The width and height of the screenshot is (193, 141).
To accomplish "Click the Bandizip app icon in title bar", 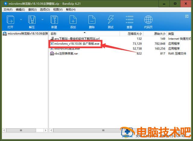I will (5, 4).
